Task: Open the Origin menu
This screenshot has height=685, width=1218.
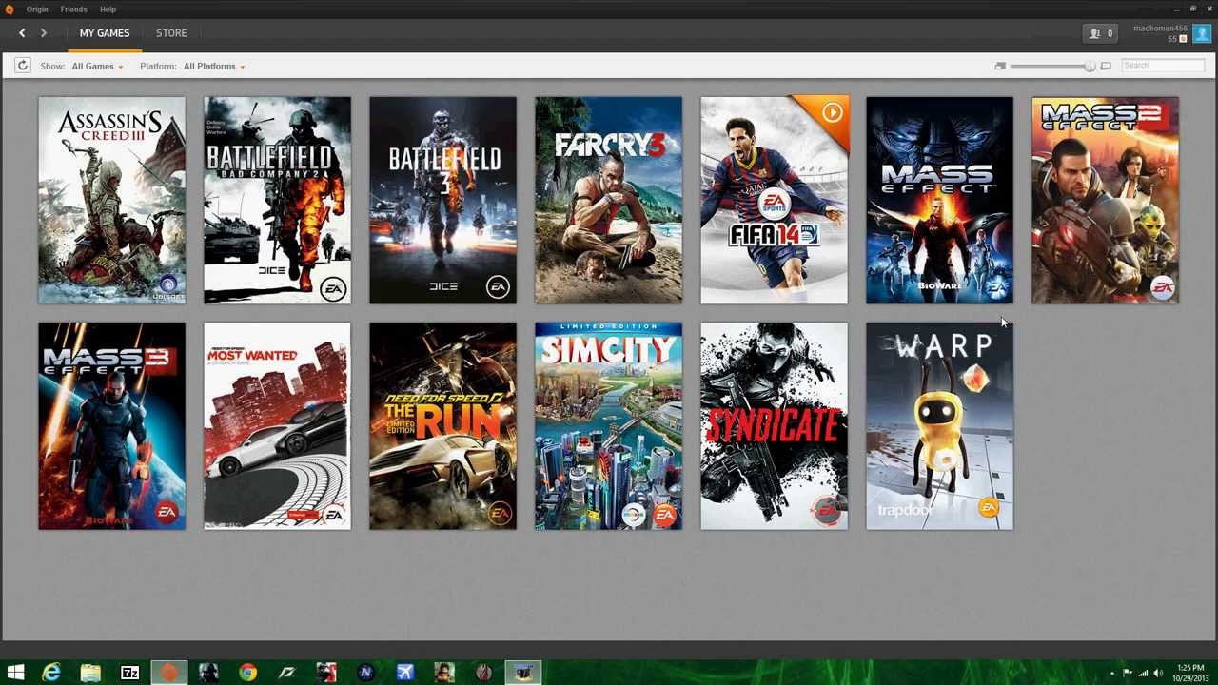Action: pyautogui.click(x=37, y=10)
